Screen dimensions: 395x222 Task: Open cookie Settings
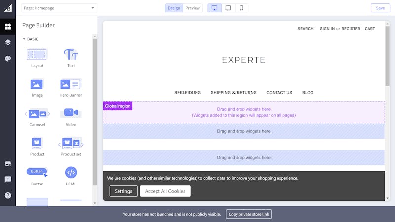coord(123,191)
